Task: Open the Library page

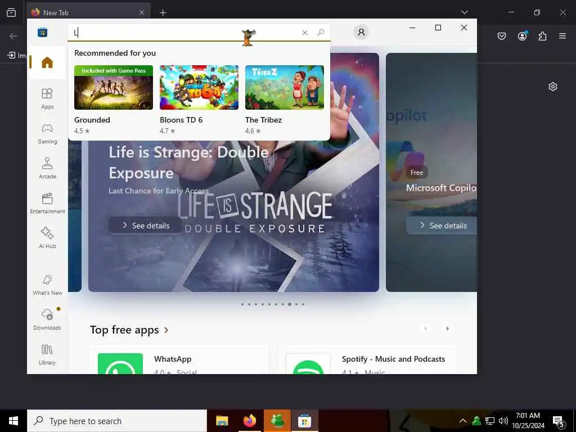Action: [47, 355]
